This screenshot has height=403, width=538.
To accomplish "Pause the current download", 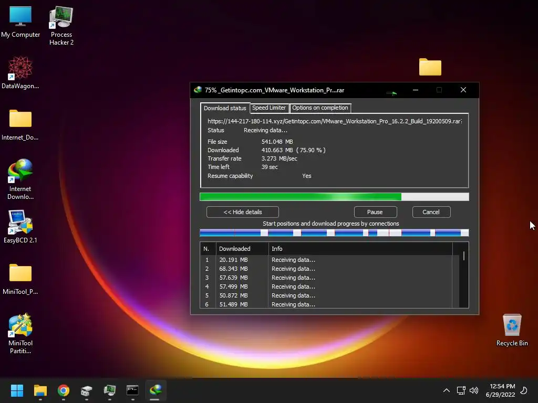I will pyautogui.click(x=375, y=212).
